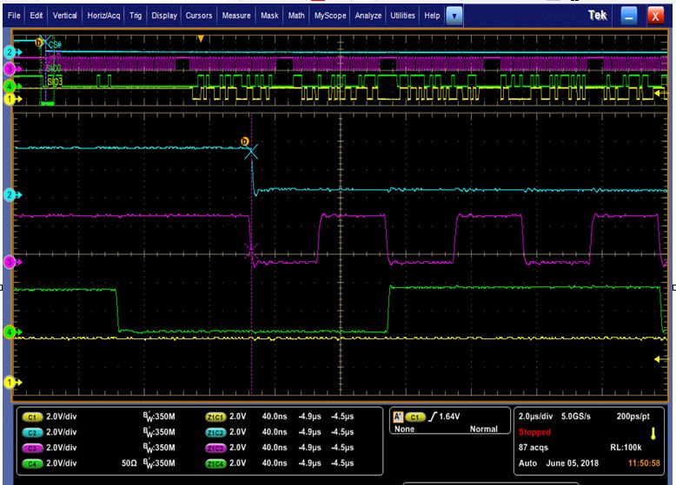Click the 200ps/pt resolution readout
The height and width of the screenshot is (485, 676).
[x=633, y=416]
